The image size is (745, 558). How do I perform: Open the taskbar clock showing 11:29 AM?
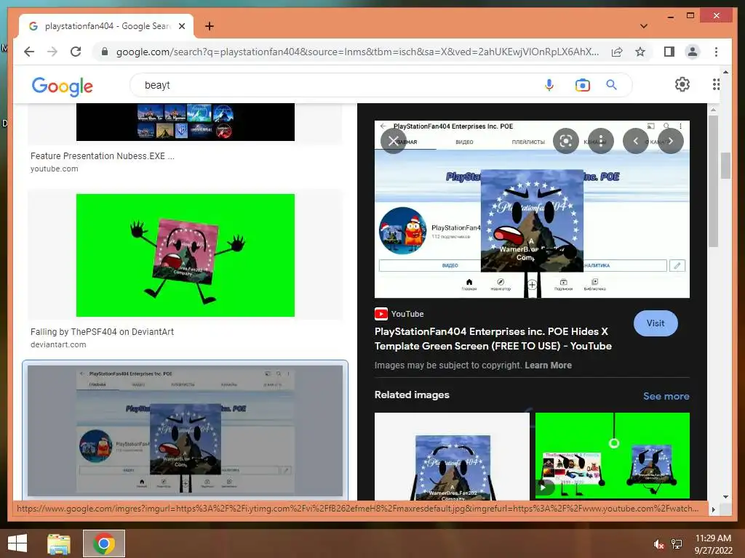713,544
